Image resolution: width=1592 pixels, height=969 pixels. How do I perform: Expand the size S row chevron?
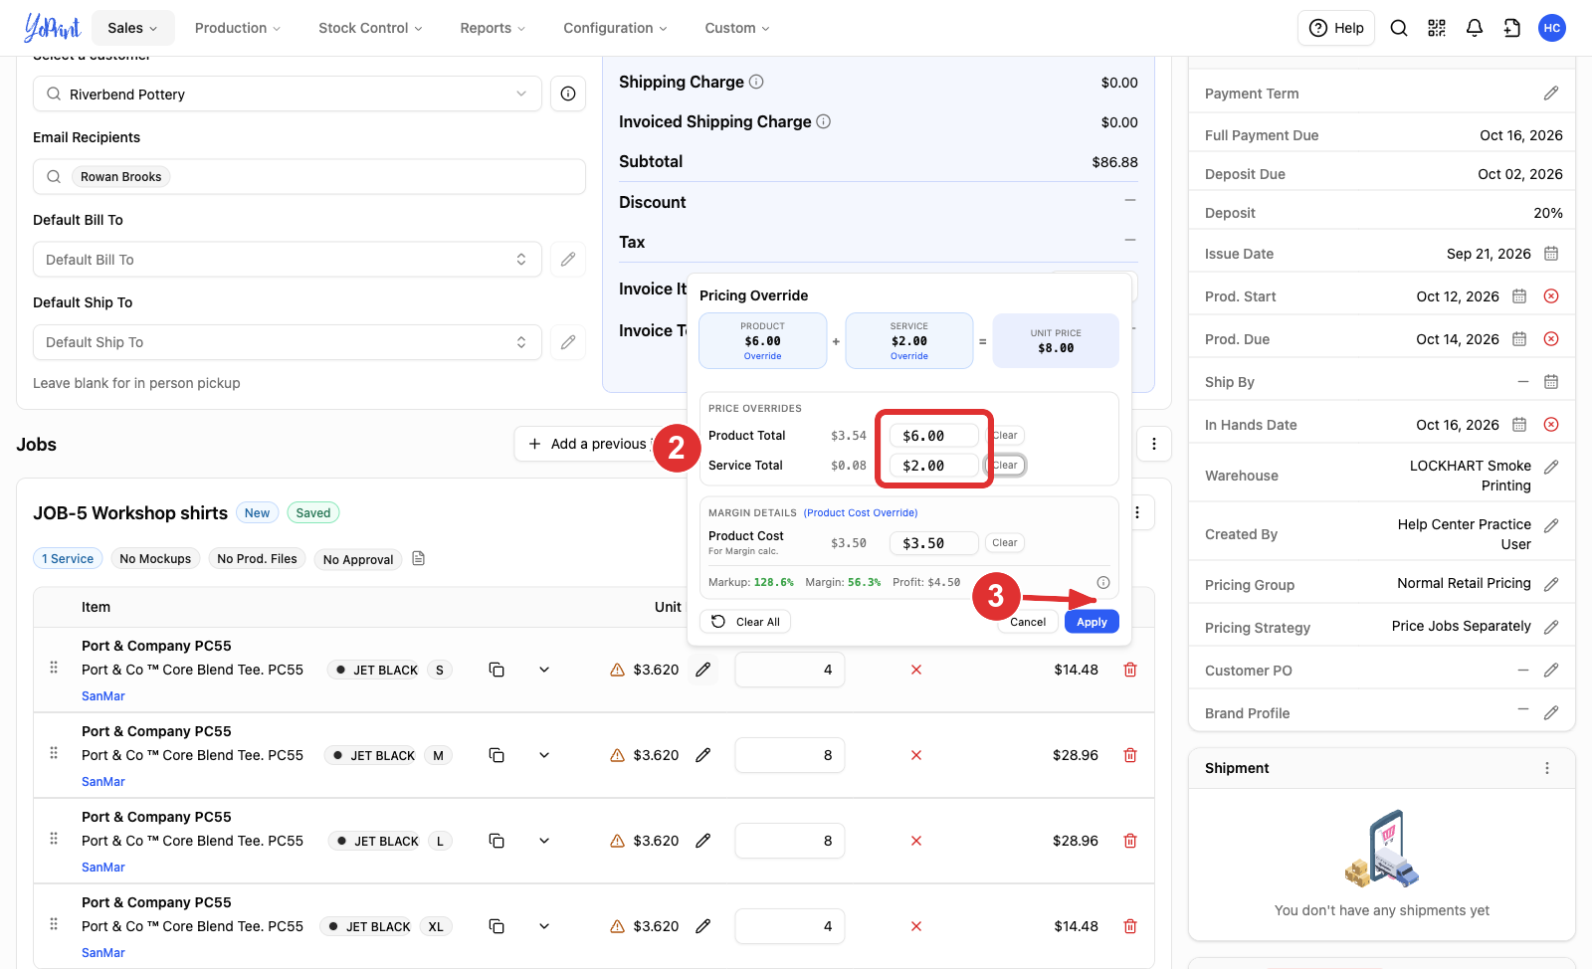544,670
